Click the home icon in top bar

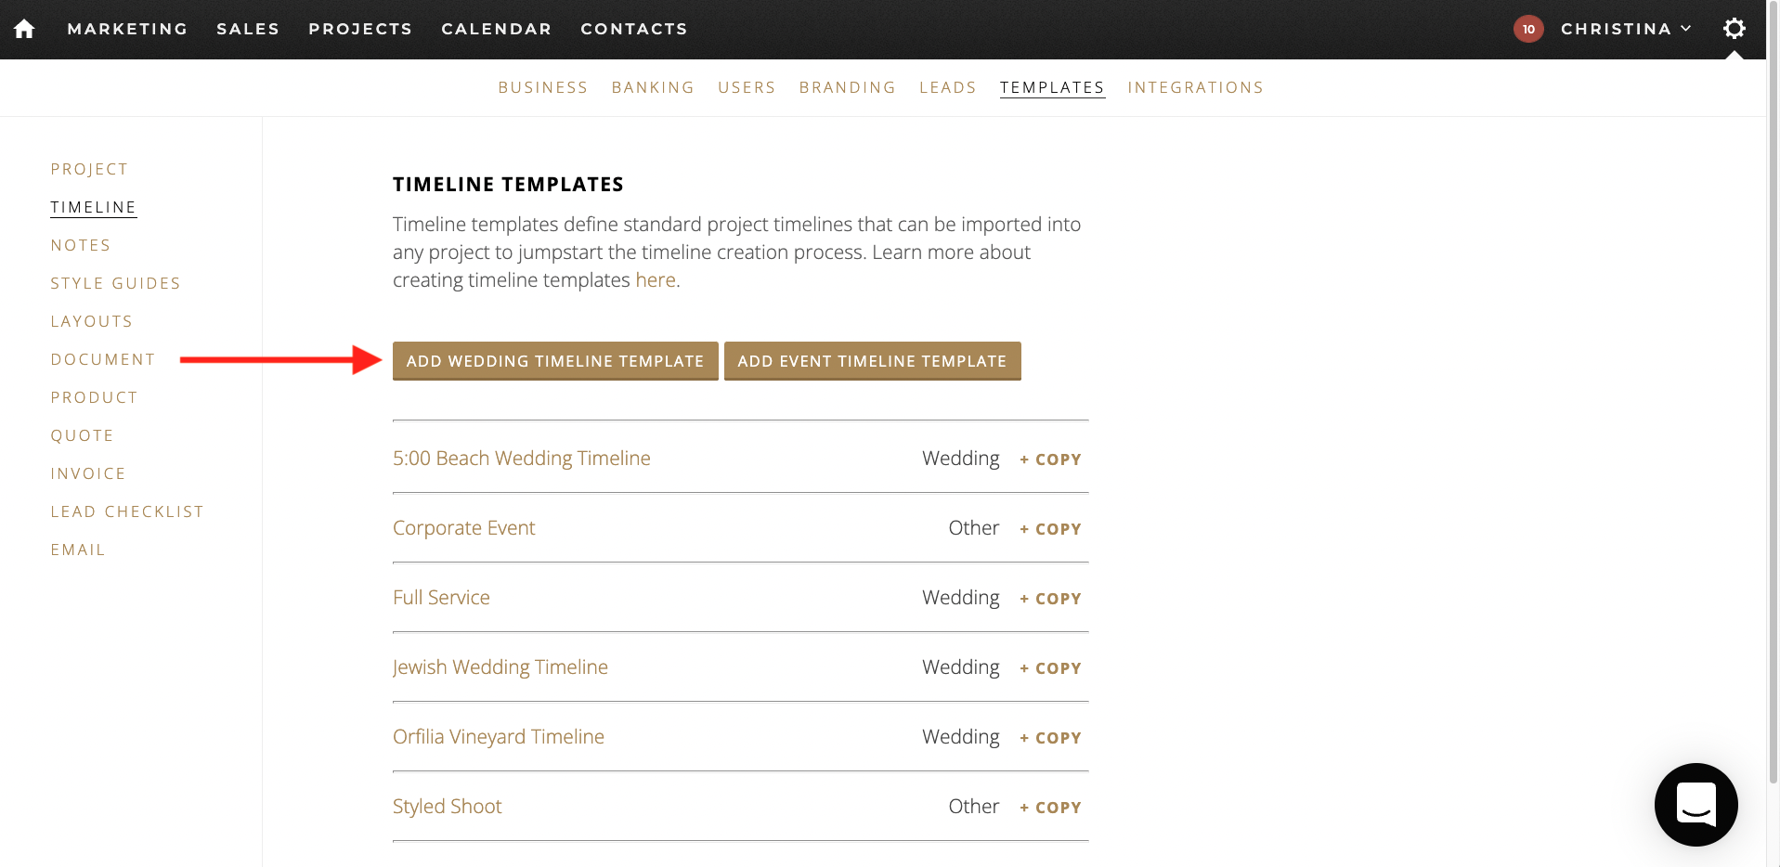click(x=24, y=29)
